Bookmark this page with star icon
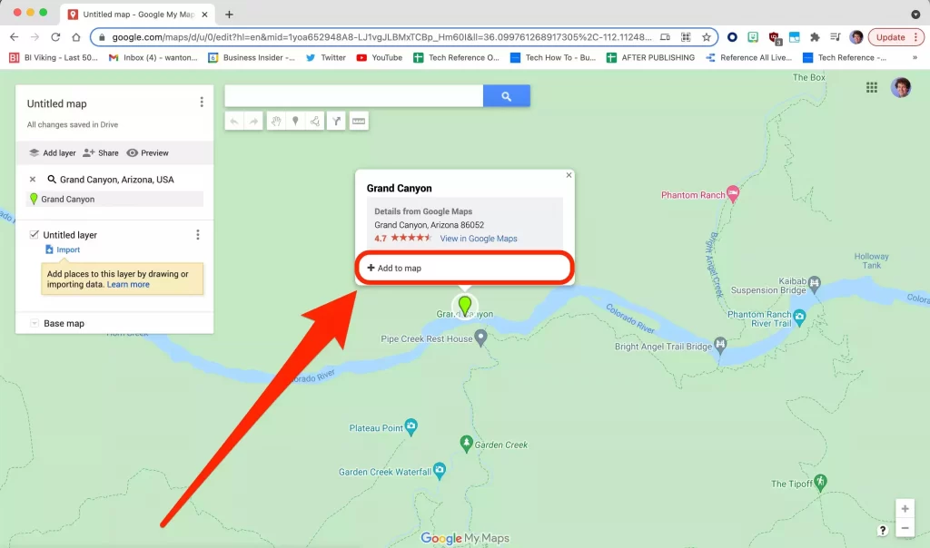930x548 pixels. click(x=707, y=37)
